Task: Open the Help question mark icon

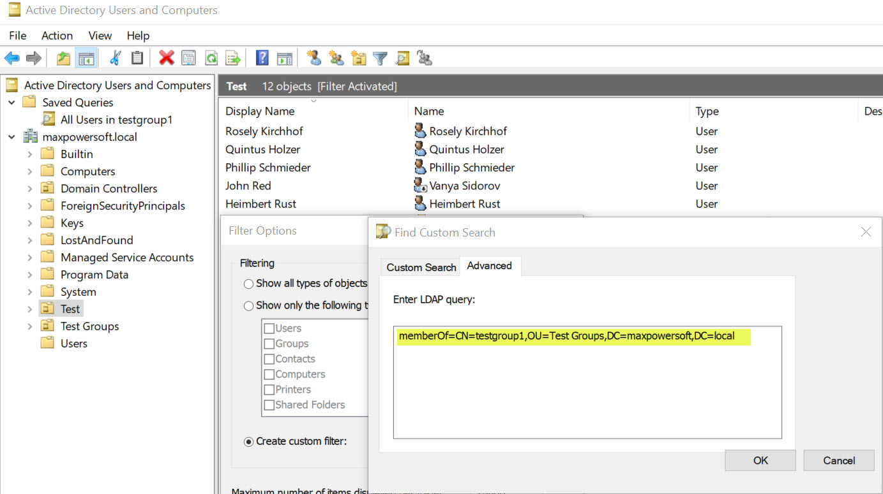Action: click(262, 58)
